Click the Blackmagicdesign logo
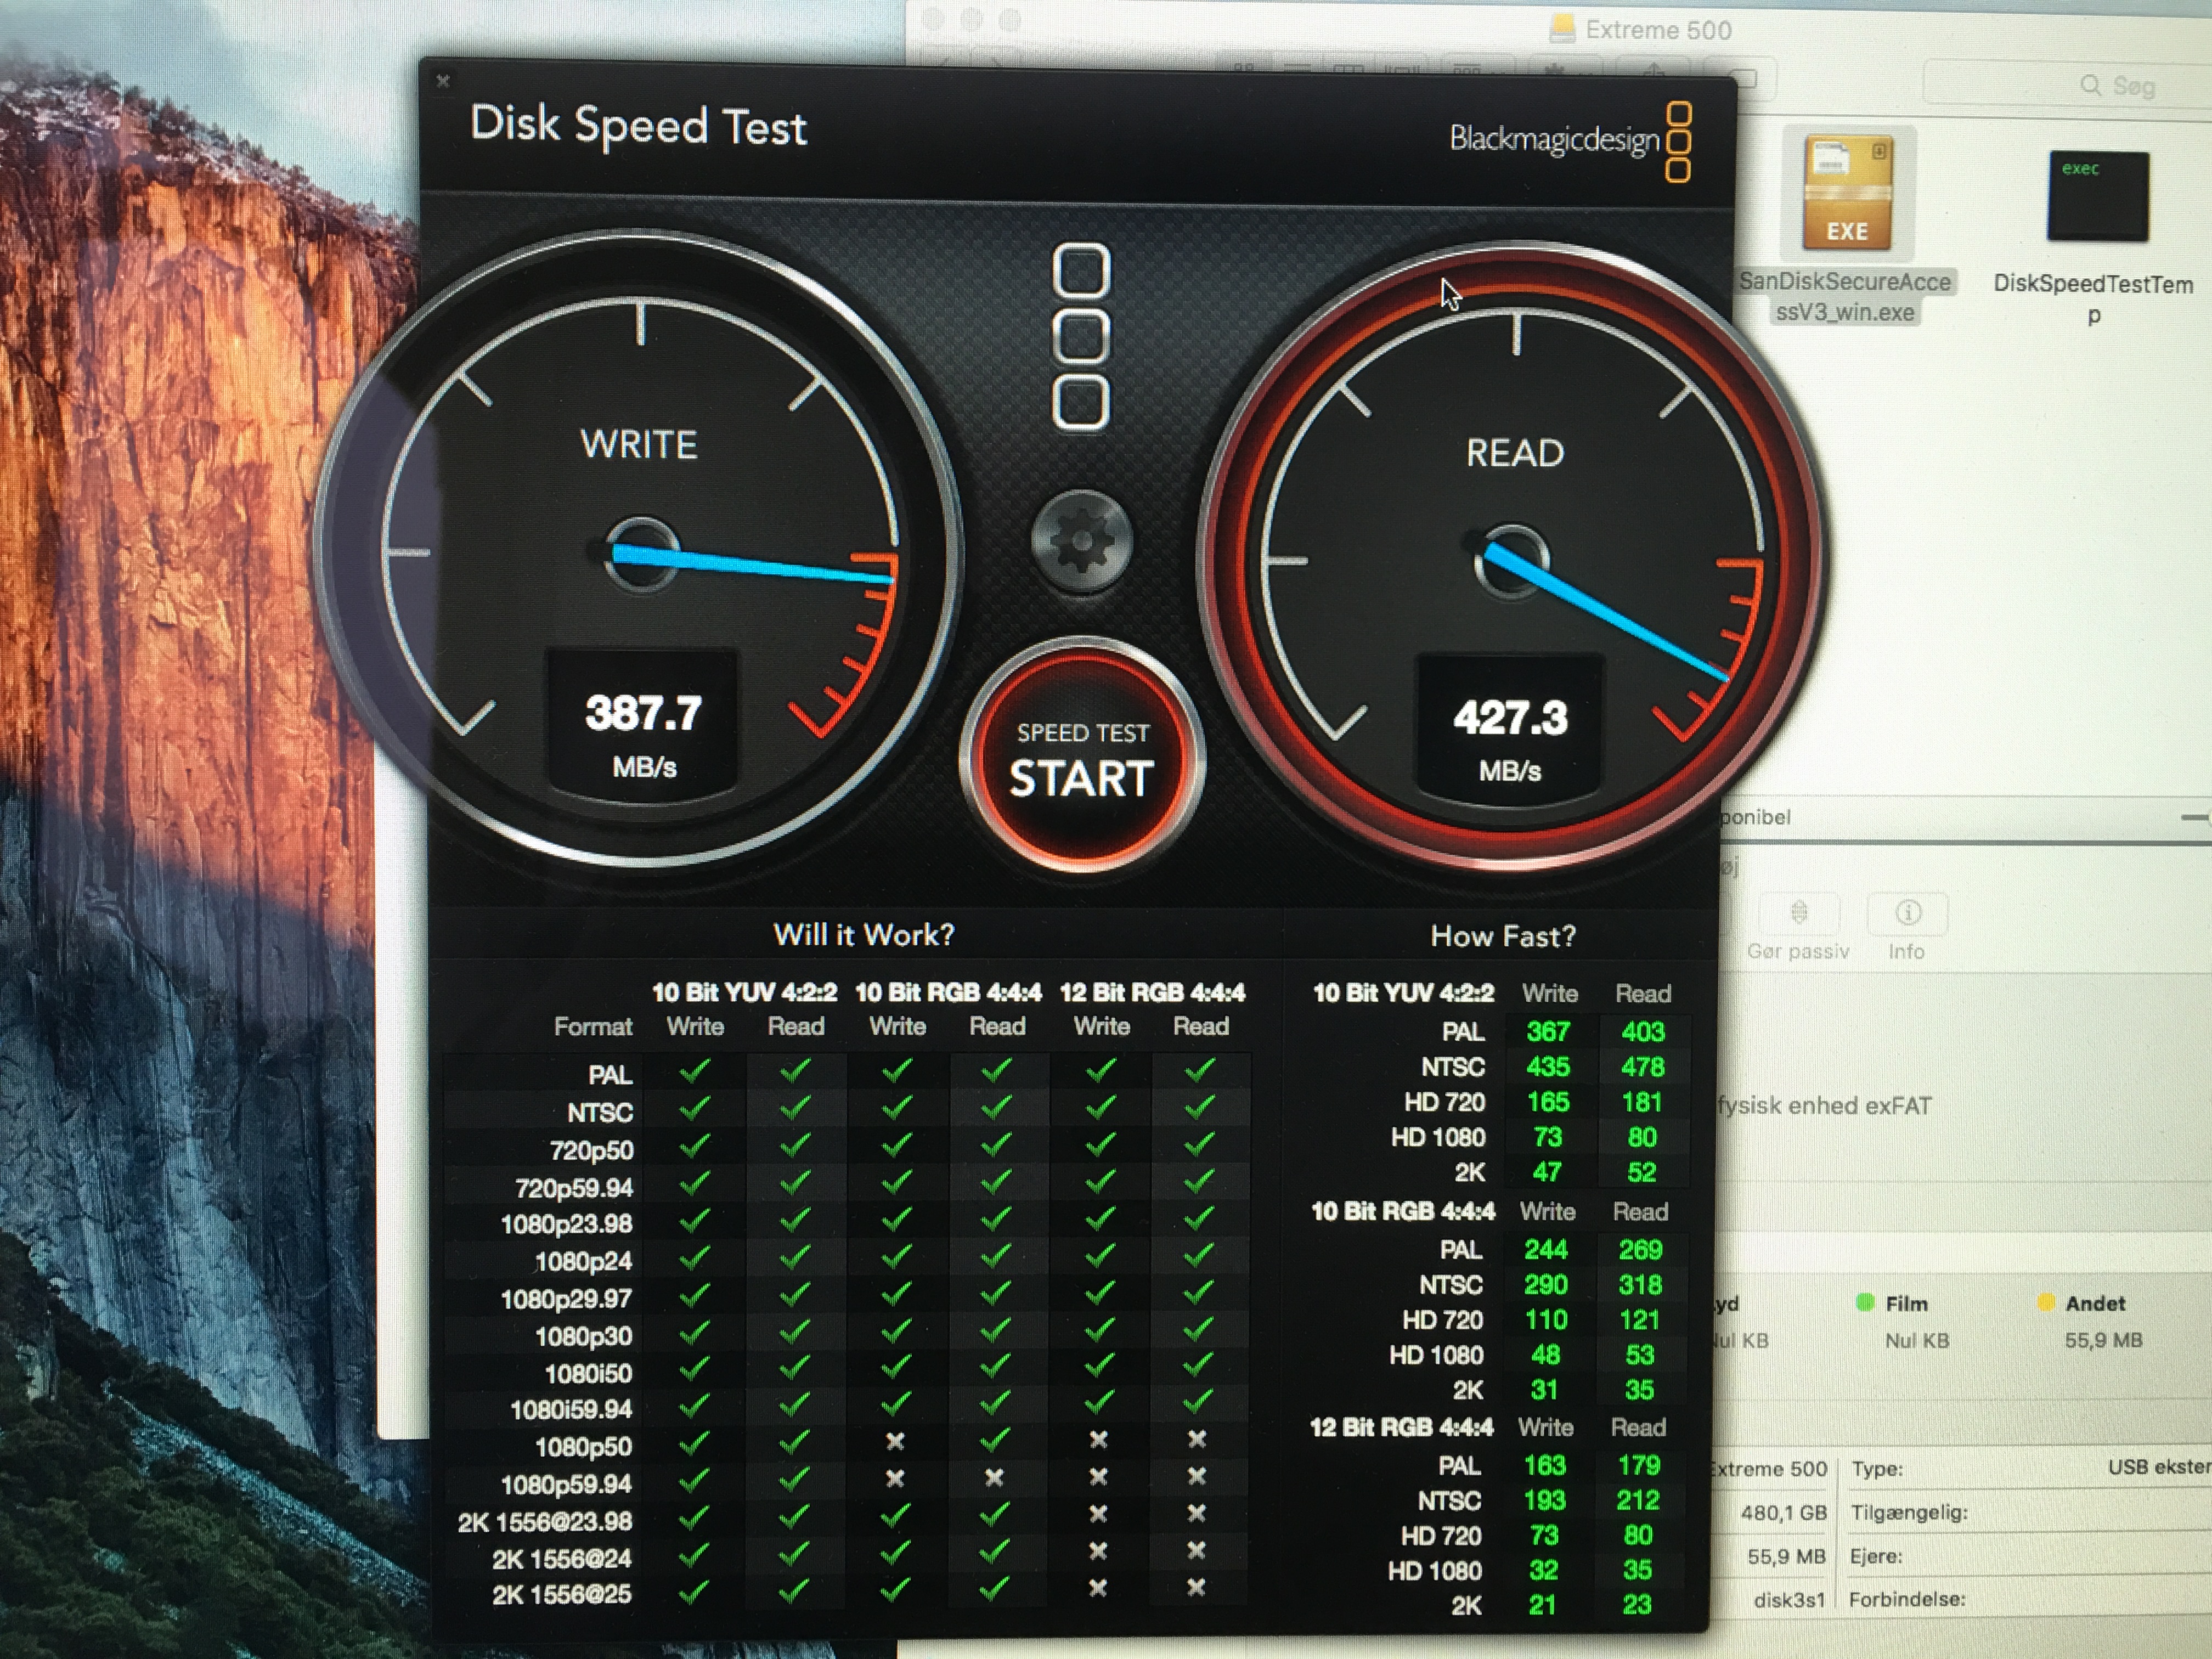 click(x=1570, y=141)
